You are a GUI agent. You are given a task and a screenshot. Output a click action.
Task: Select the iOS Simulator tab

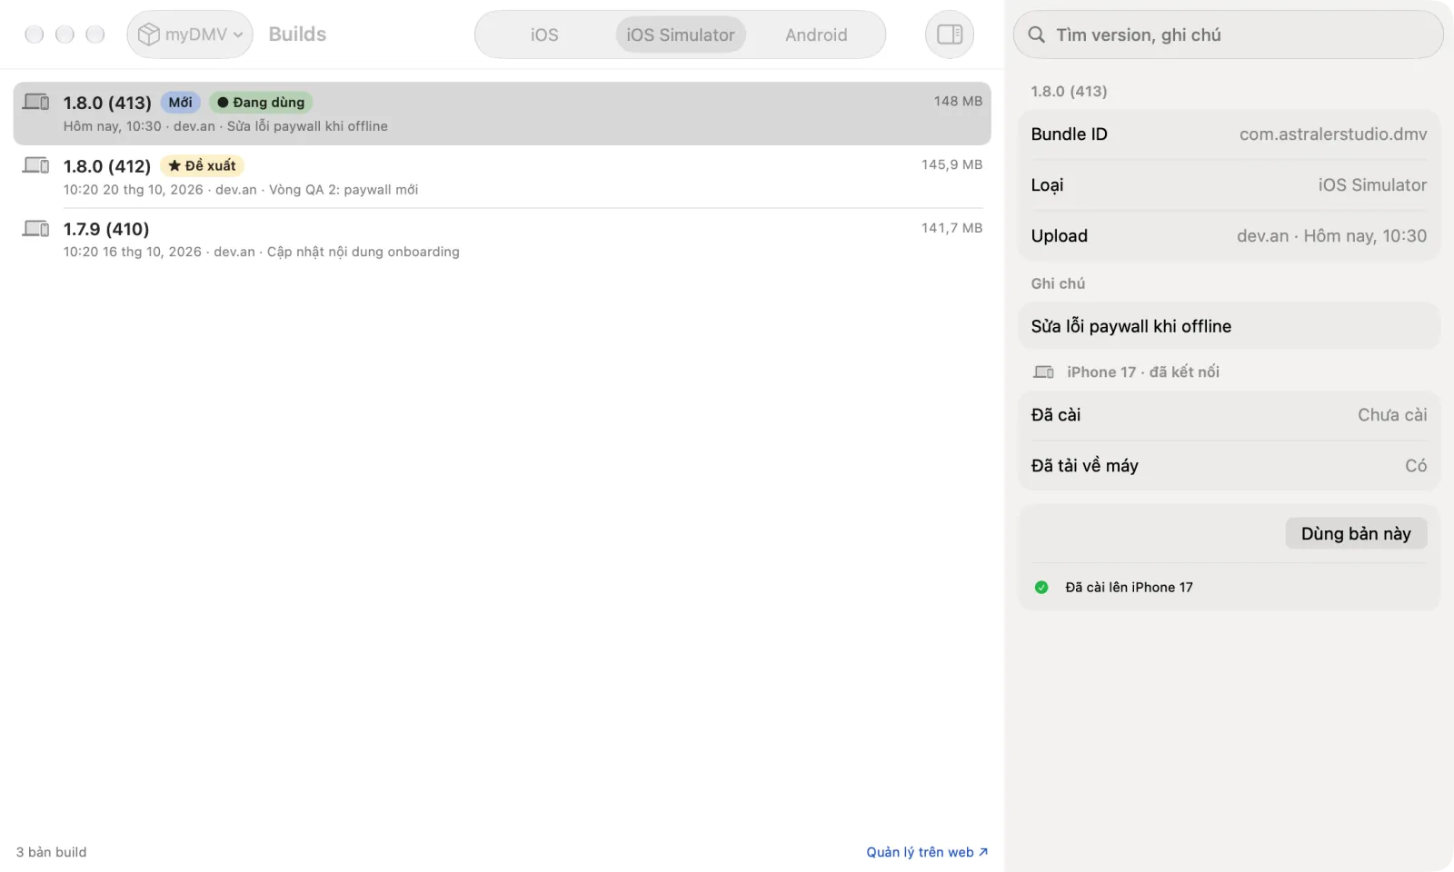click(681, 35)
